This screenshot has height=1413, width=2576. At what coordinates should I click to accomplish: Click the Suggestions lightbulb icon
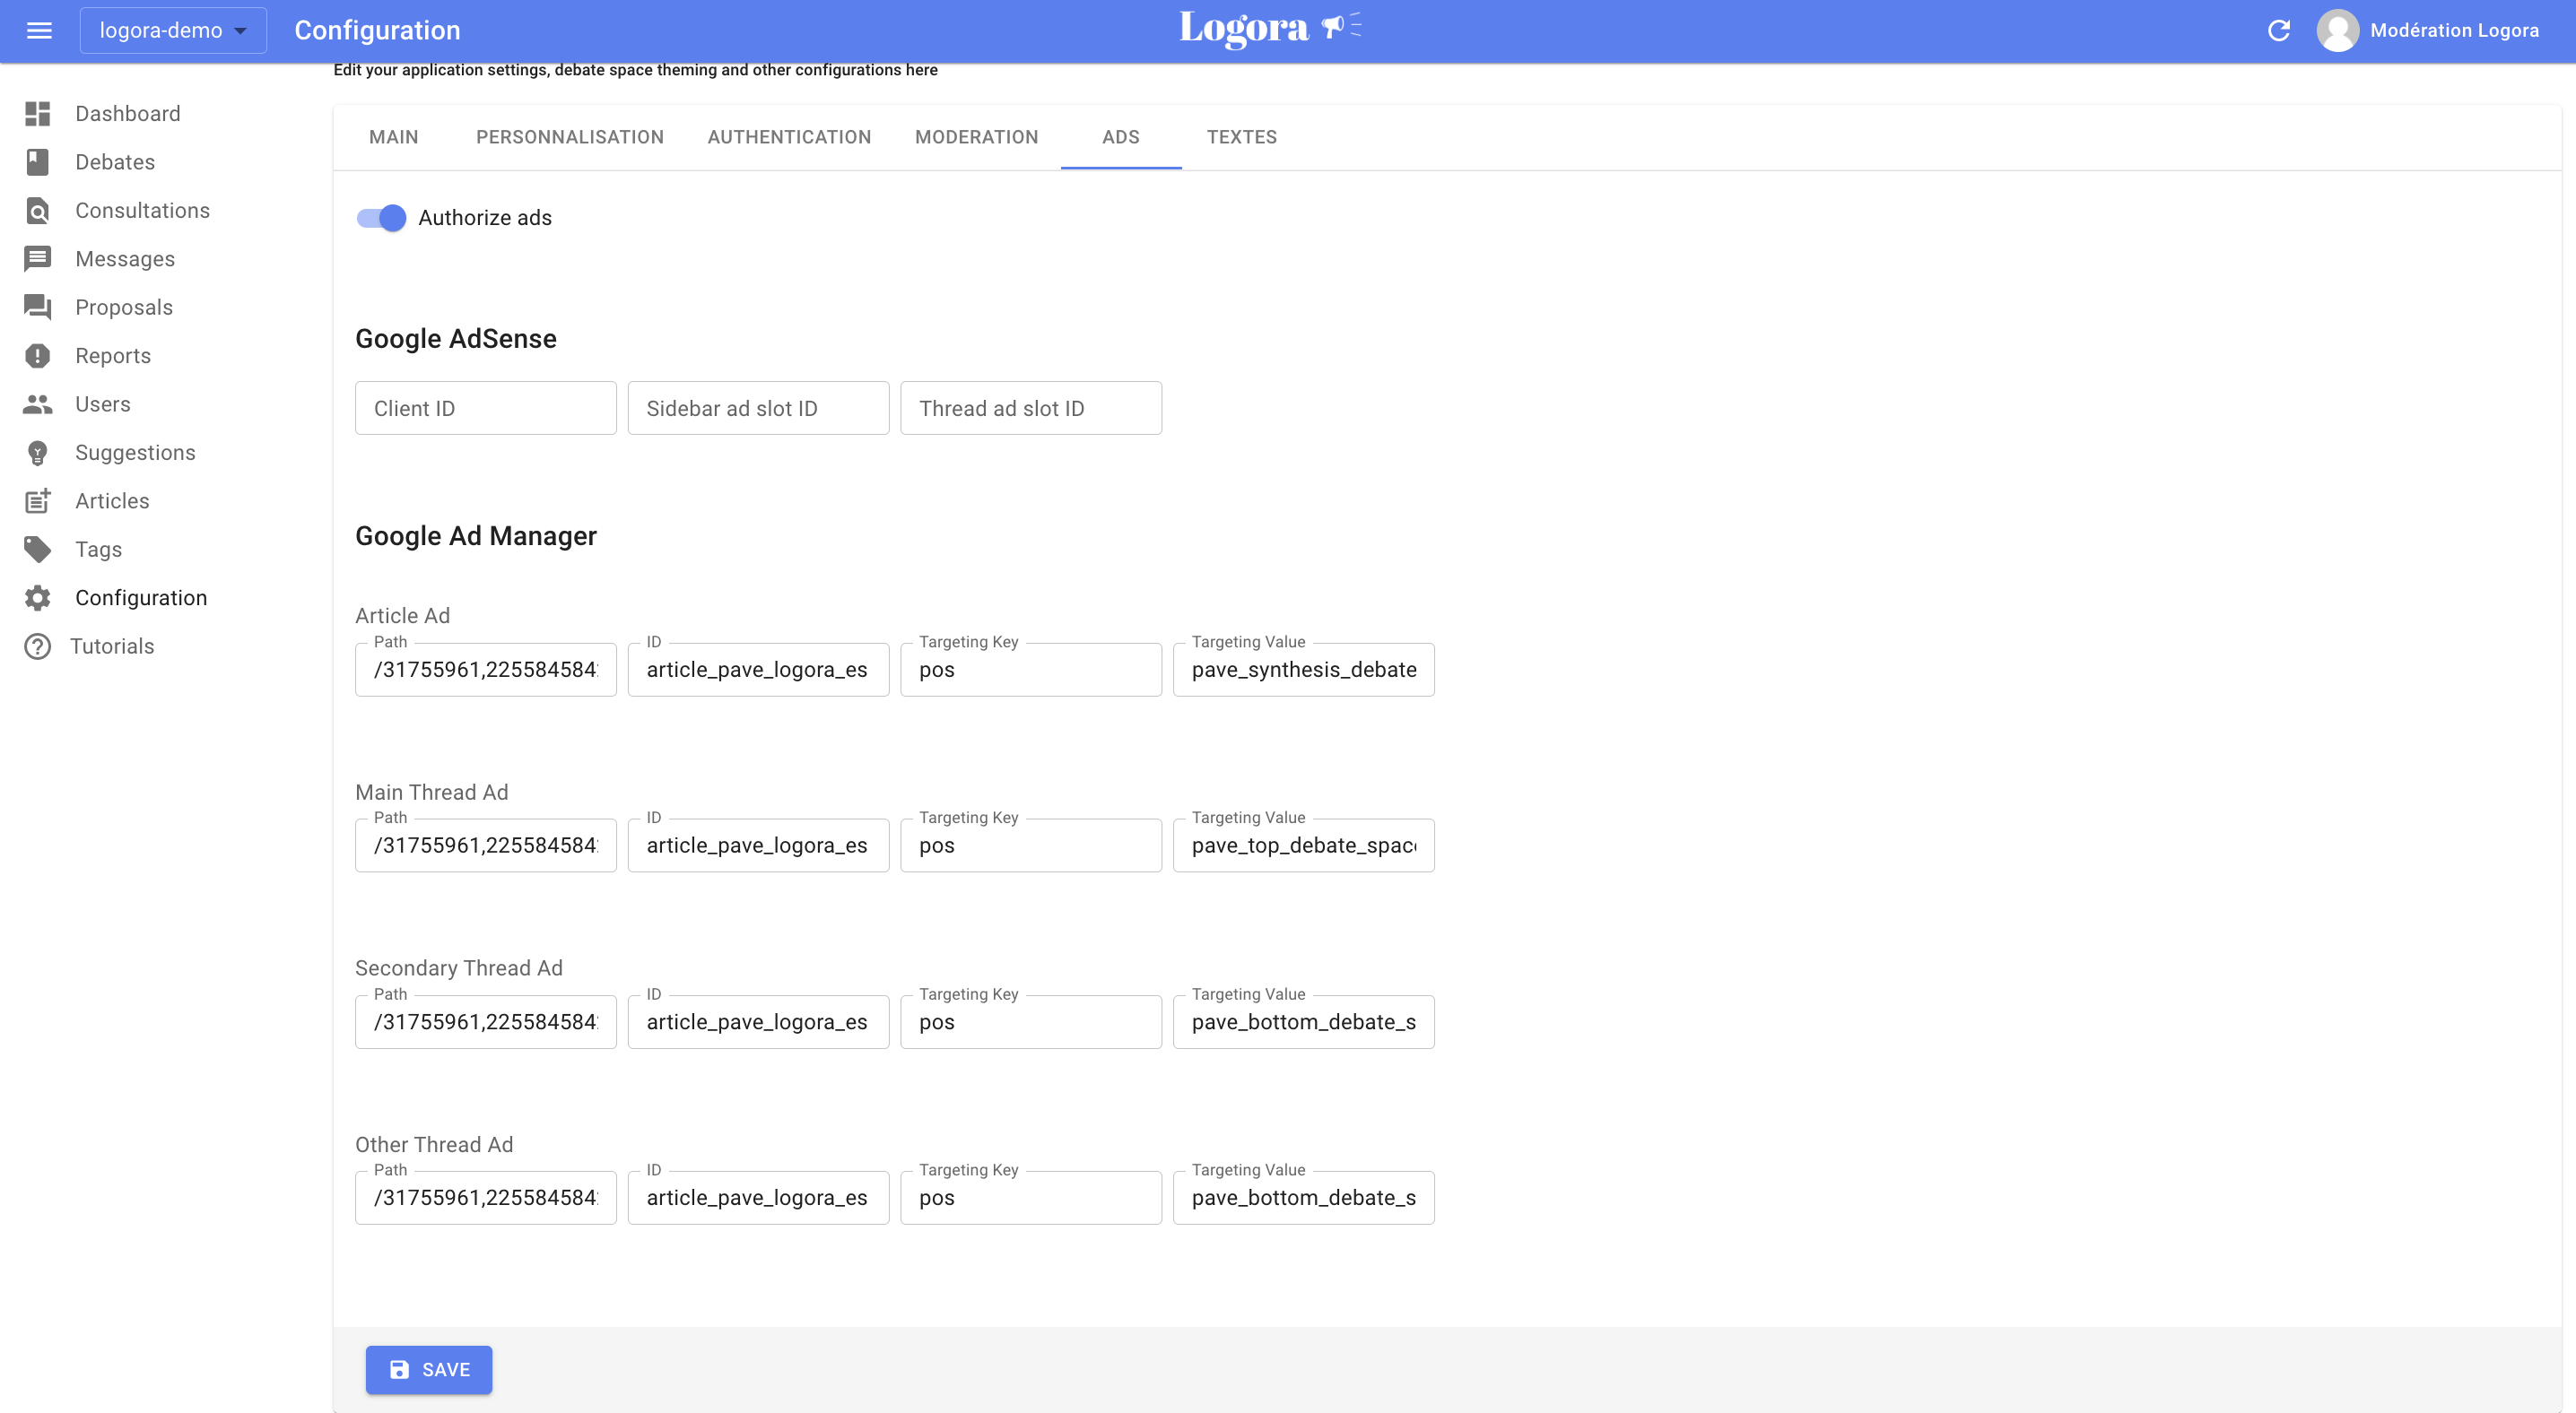(38, 452)
